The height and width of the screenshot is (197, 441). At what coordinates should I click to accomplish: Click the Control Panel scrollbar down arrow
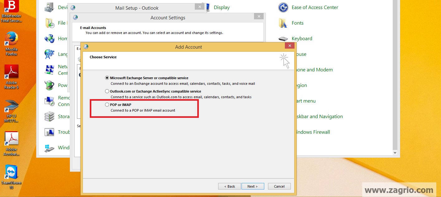pos(395,153)
